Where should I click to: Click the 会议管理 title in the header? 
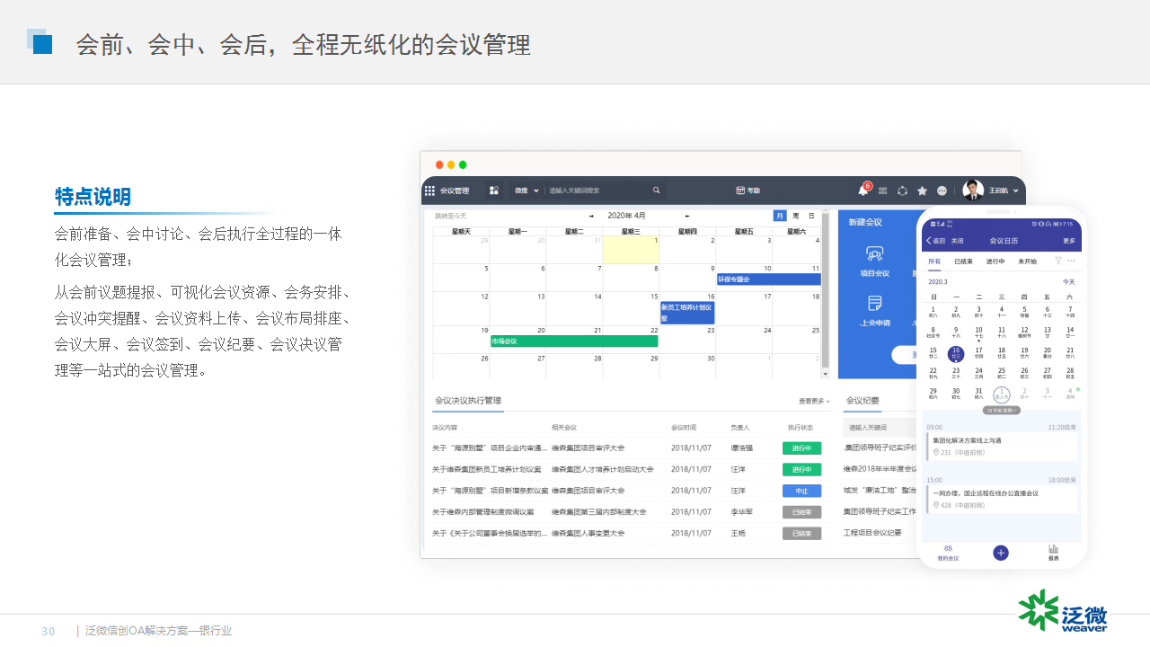pos(455,191)
